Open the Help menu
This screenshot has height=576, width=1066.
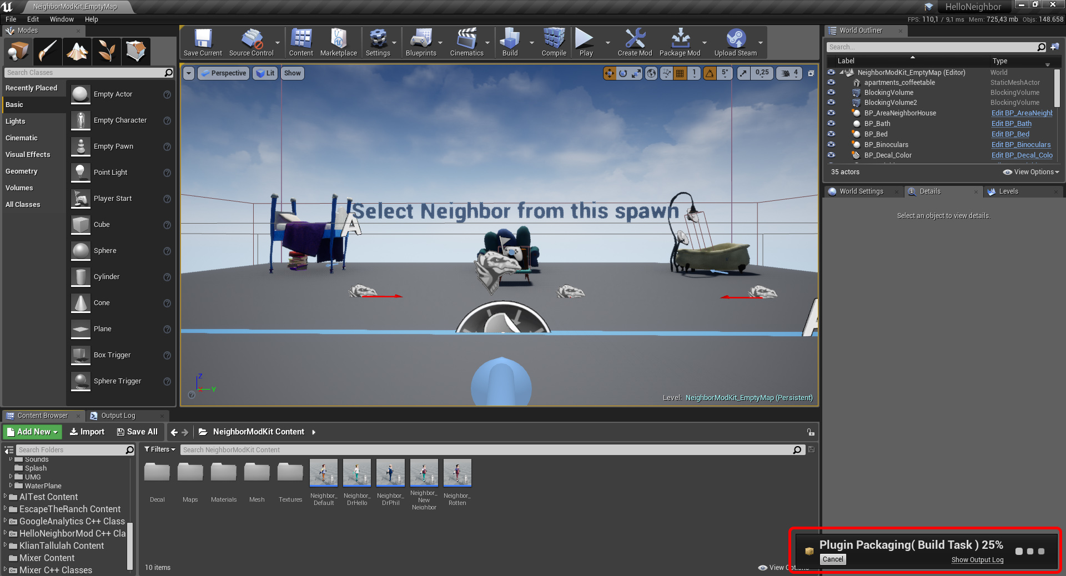pos(92,19)
